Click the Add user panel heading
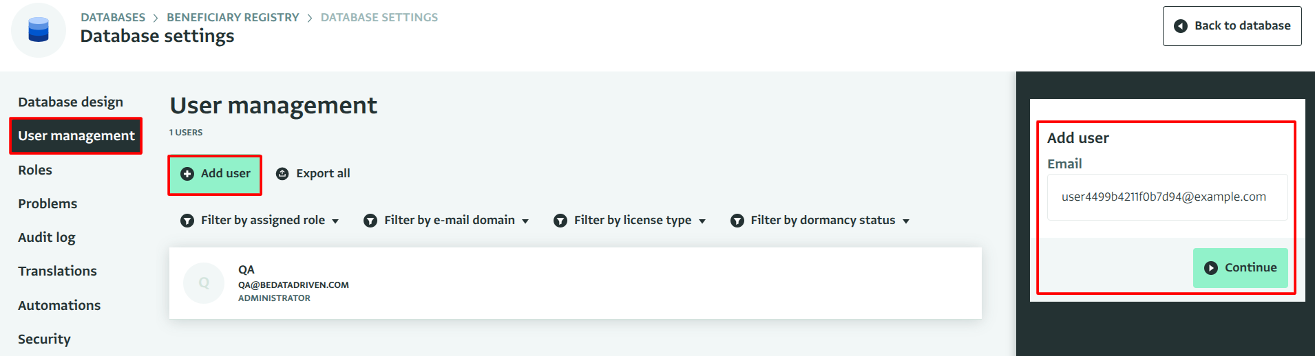Screen dimensions: 1315x356 tap(1078, 138)
